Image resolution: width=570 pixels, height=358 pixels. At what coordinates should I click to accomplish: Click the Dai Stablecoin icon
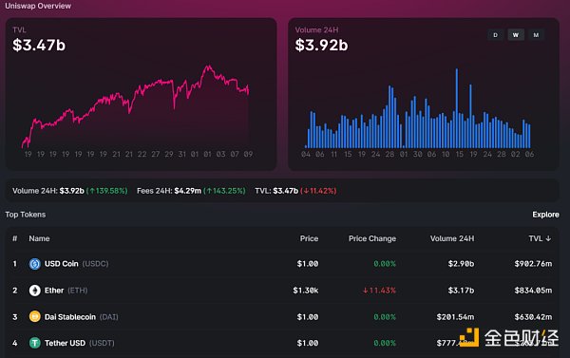[x=34, y=316]
